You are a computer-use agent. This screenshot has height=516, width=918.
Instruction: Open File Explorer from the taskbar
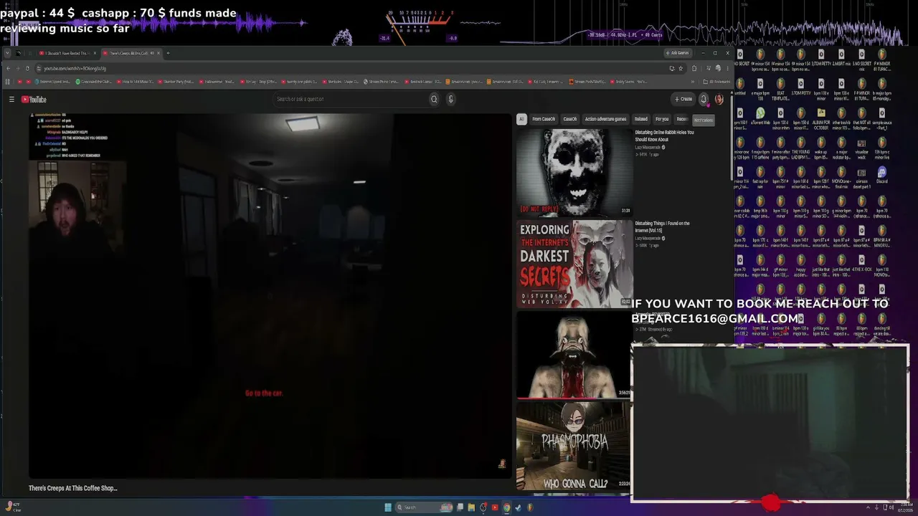click(471, 507)
